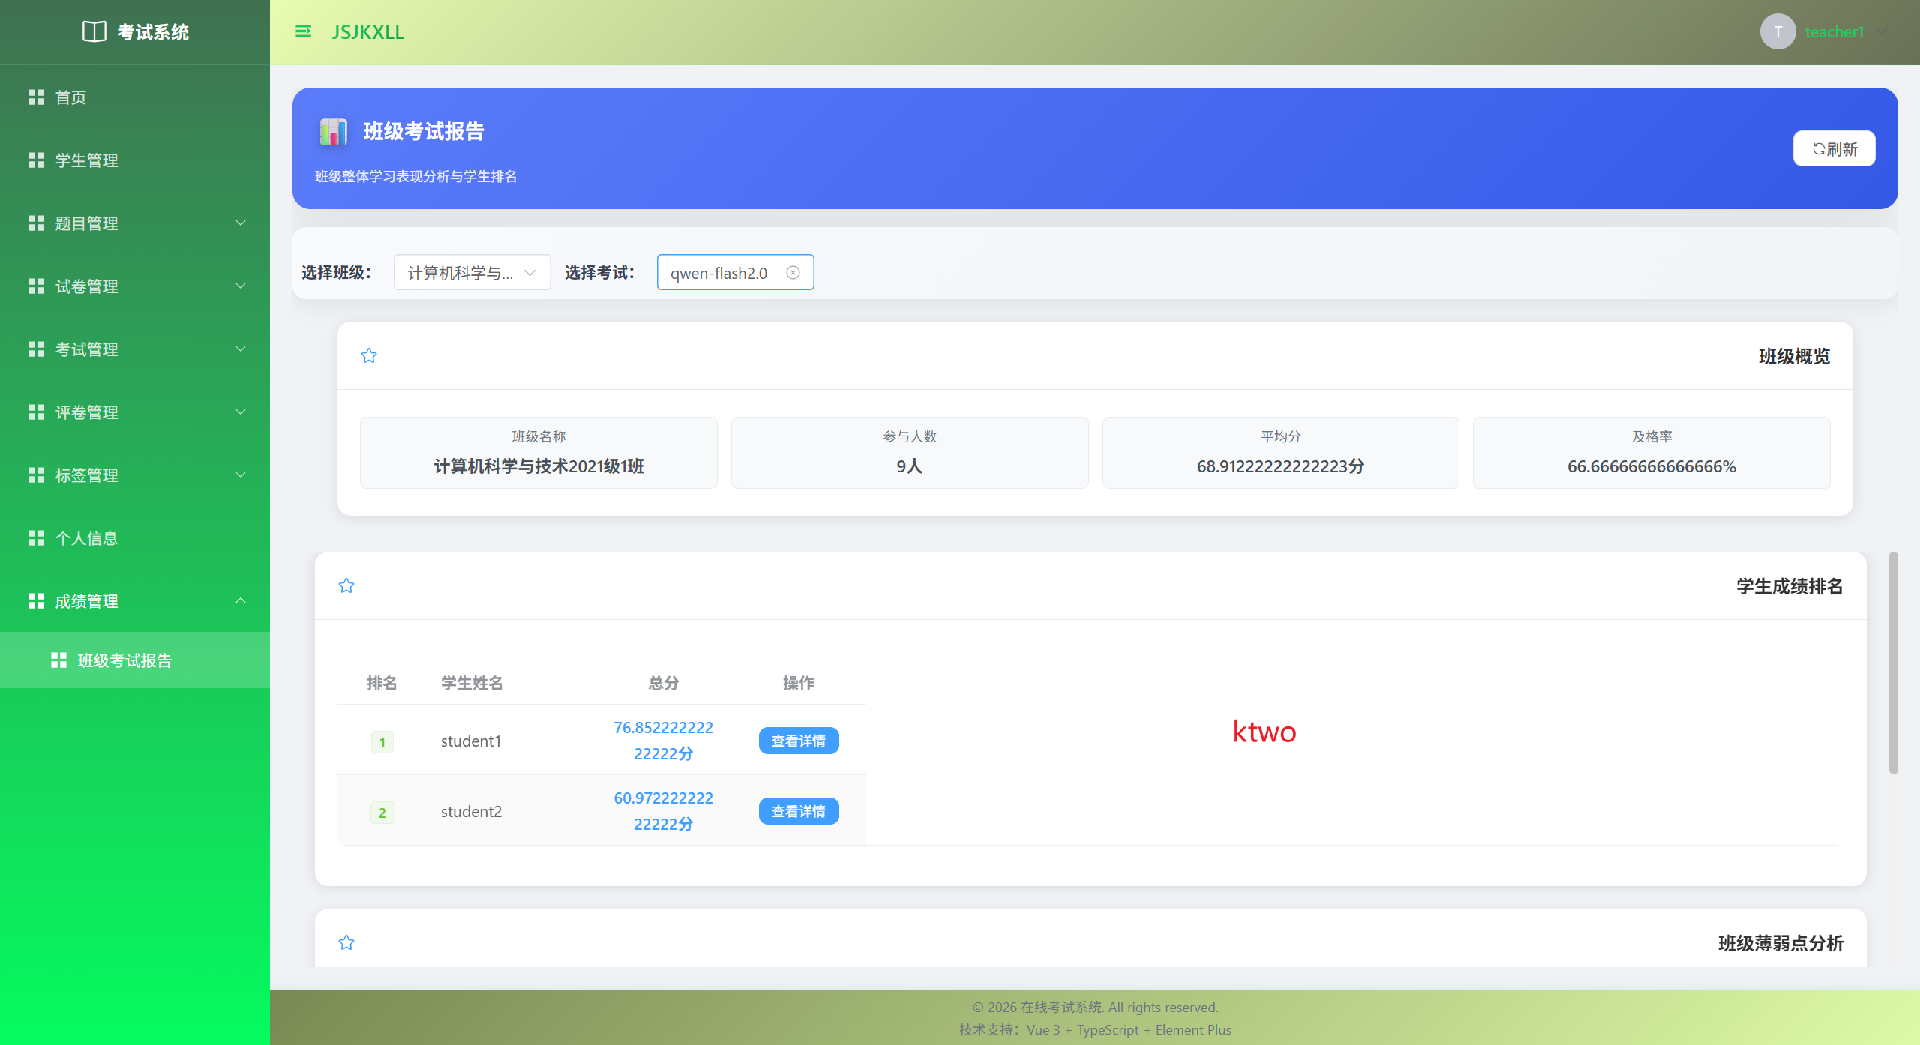Click 查看详情 for student1
The height and width of the screenshot is (1045, 1920).
coord(798,741)
